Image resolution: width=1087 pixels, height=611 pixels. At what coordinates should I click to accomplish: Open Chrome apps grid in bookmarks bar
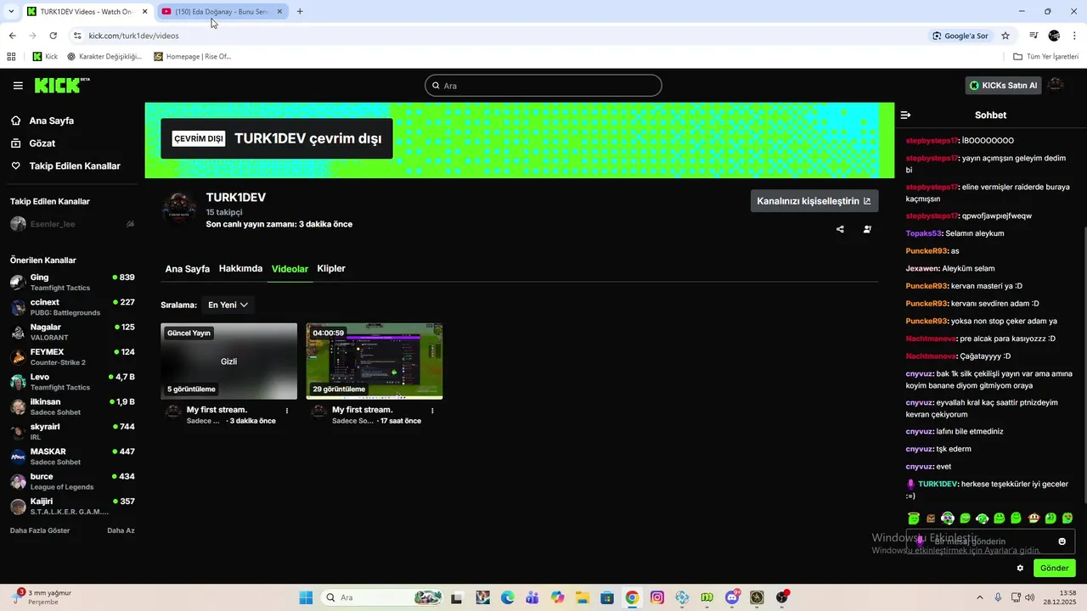click(11, 57)
